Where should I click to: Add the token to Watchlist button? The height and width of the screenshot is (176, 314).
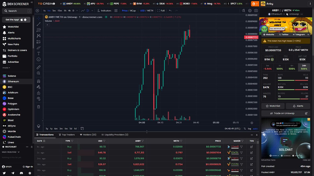273,106
